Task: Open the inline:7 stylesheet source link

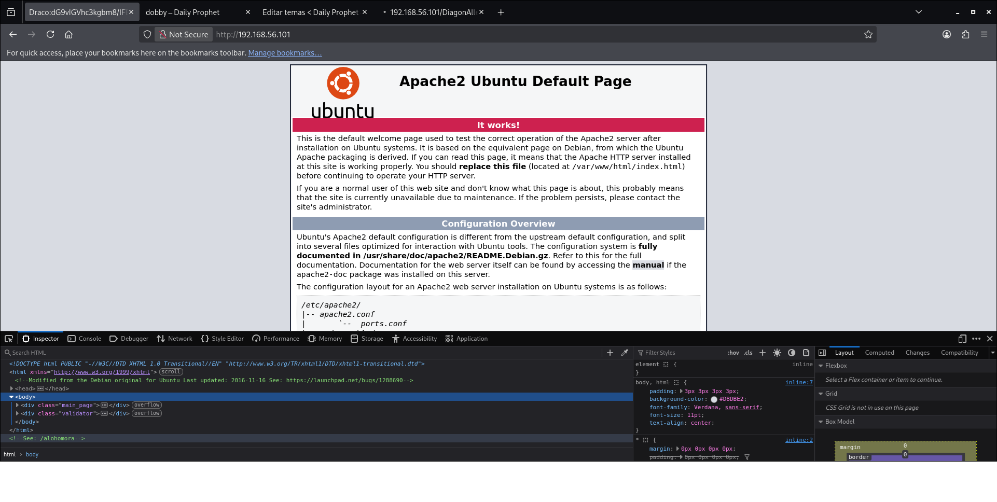Action: pos(799,383)
